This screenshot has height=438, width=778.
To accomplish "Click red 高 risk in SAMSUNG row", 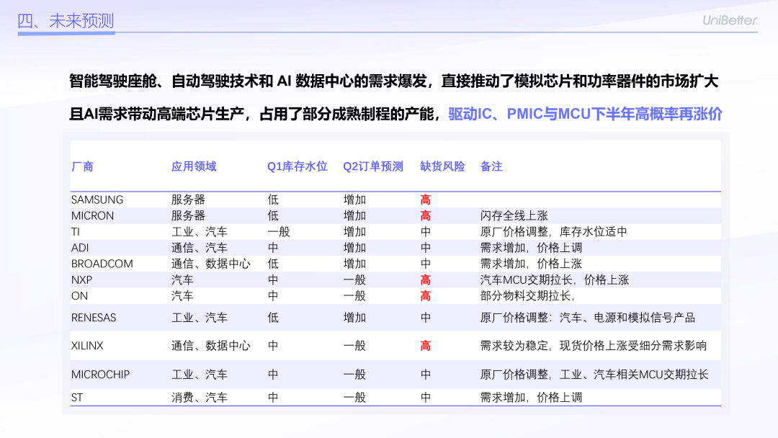I will point(426,200).
